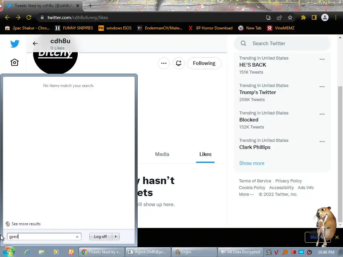343x257 pixels.
Task: Open Accessibility link
Action: coord(281,188)
